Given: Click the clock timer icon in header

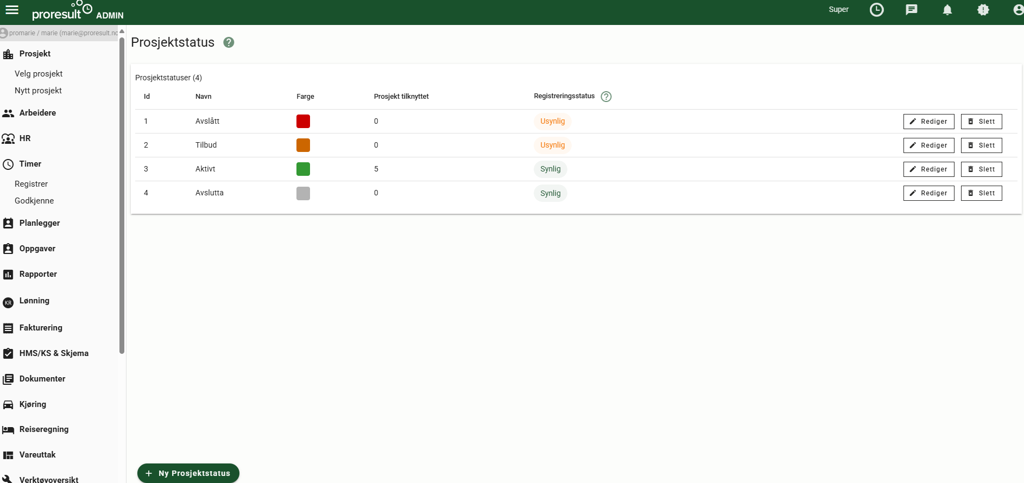Looking at the screenshot, I should click(876, 10).
